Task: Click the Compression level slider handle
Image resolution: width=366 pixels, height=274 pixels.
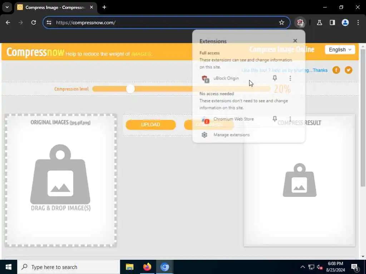Action: (x=130, y=89)
